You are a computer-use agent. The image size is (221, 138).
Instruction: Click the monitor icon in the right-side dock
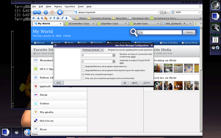(x=215, y=16)
